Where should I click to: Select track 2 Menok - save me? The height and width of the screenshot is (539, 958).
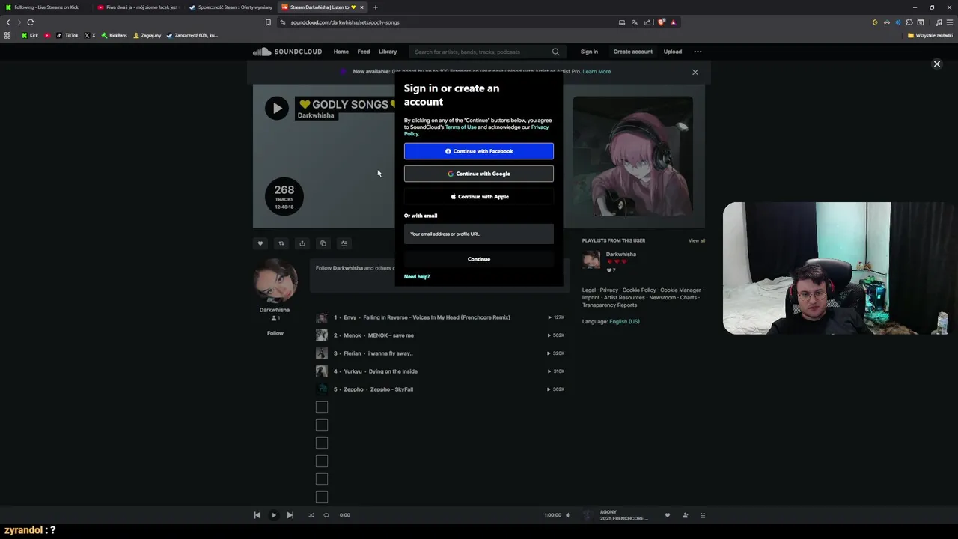point(442,335)
